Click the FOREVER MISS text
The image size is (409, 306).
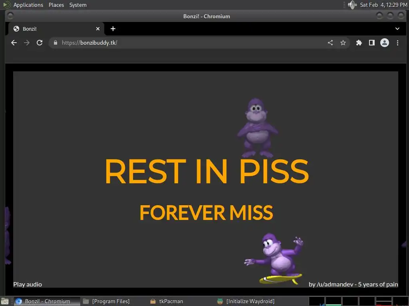[x=206, y=213]
